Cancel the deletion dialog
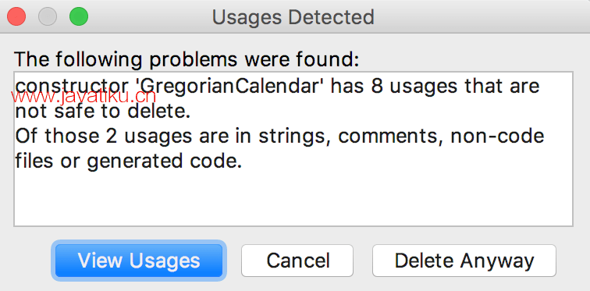590x291 pixels. 297,261
